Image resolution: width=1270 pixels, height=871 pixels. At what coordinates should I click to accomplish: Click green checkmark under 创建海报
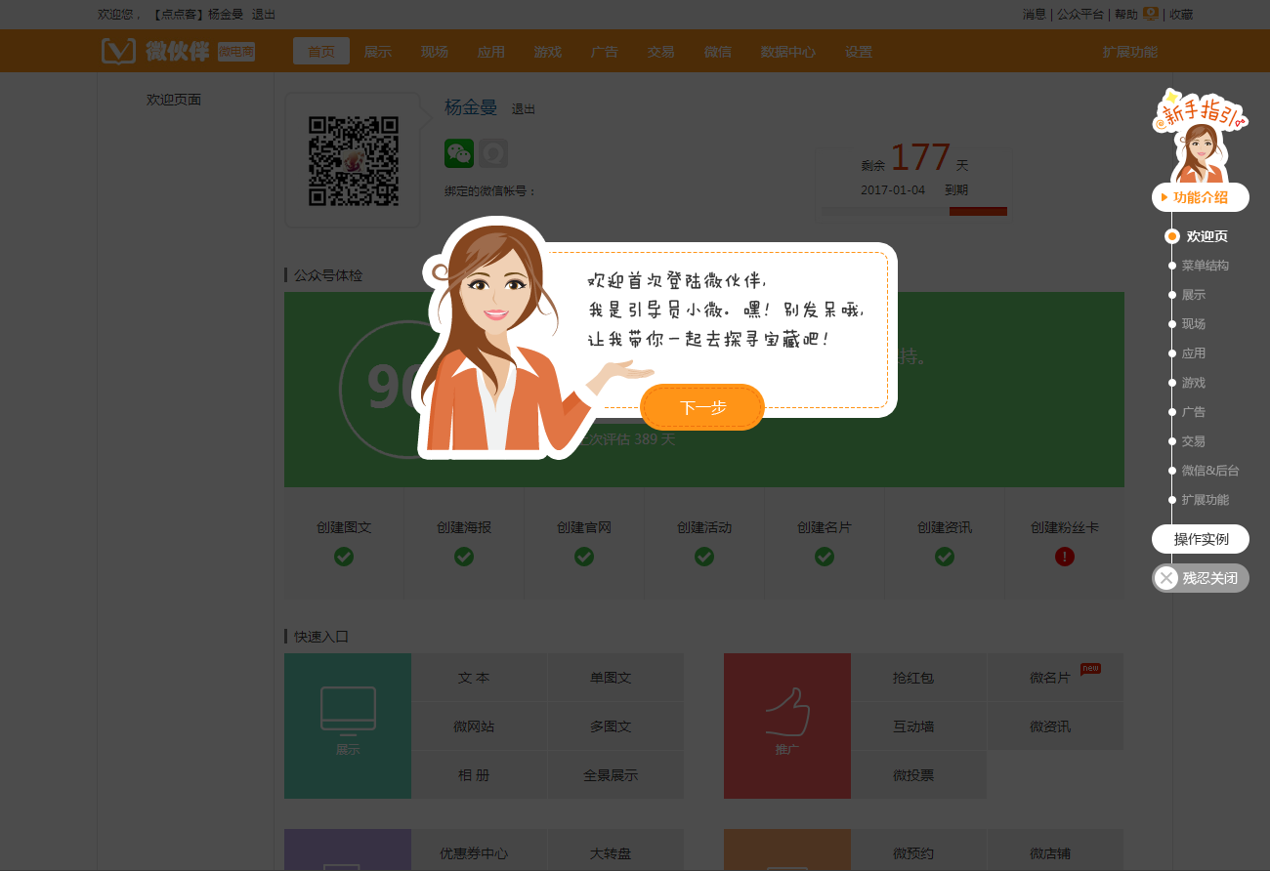[x=464, y=557]
